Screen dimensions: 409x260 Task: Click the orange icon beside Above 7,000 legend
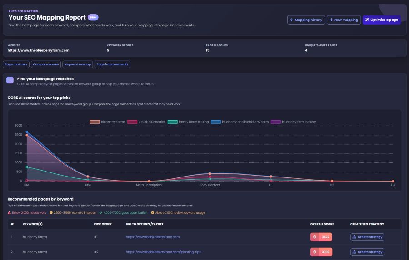[153, 213]
